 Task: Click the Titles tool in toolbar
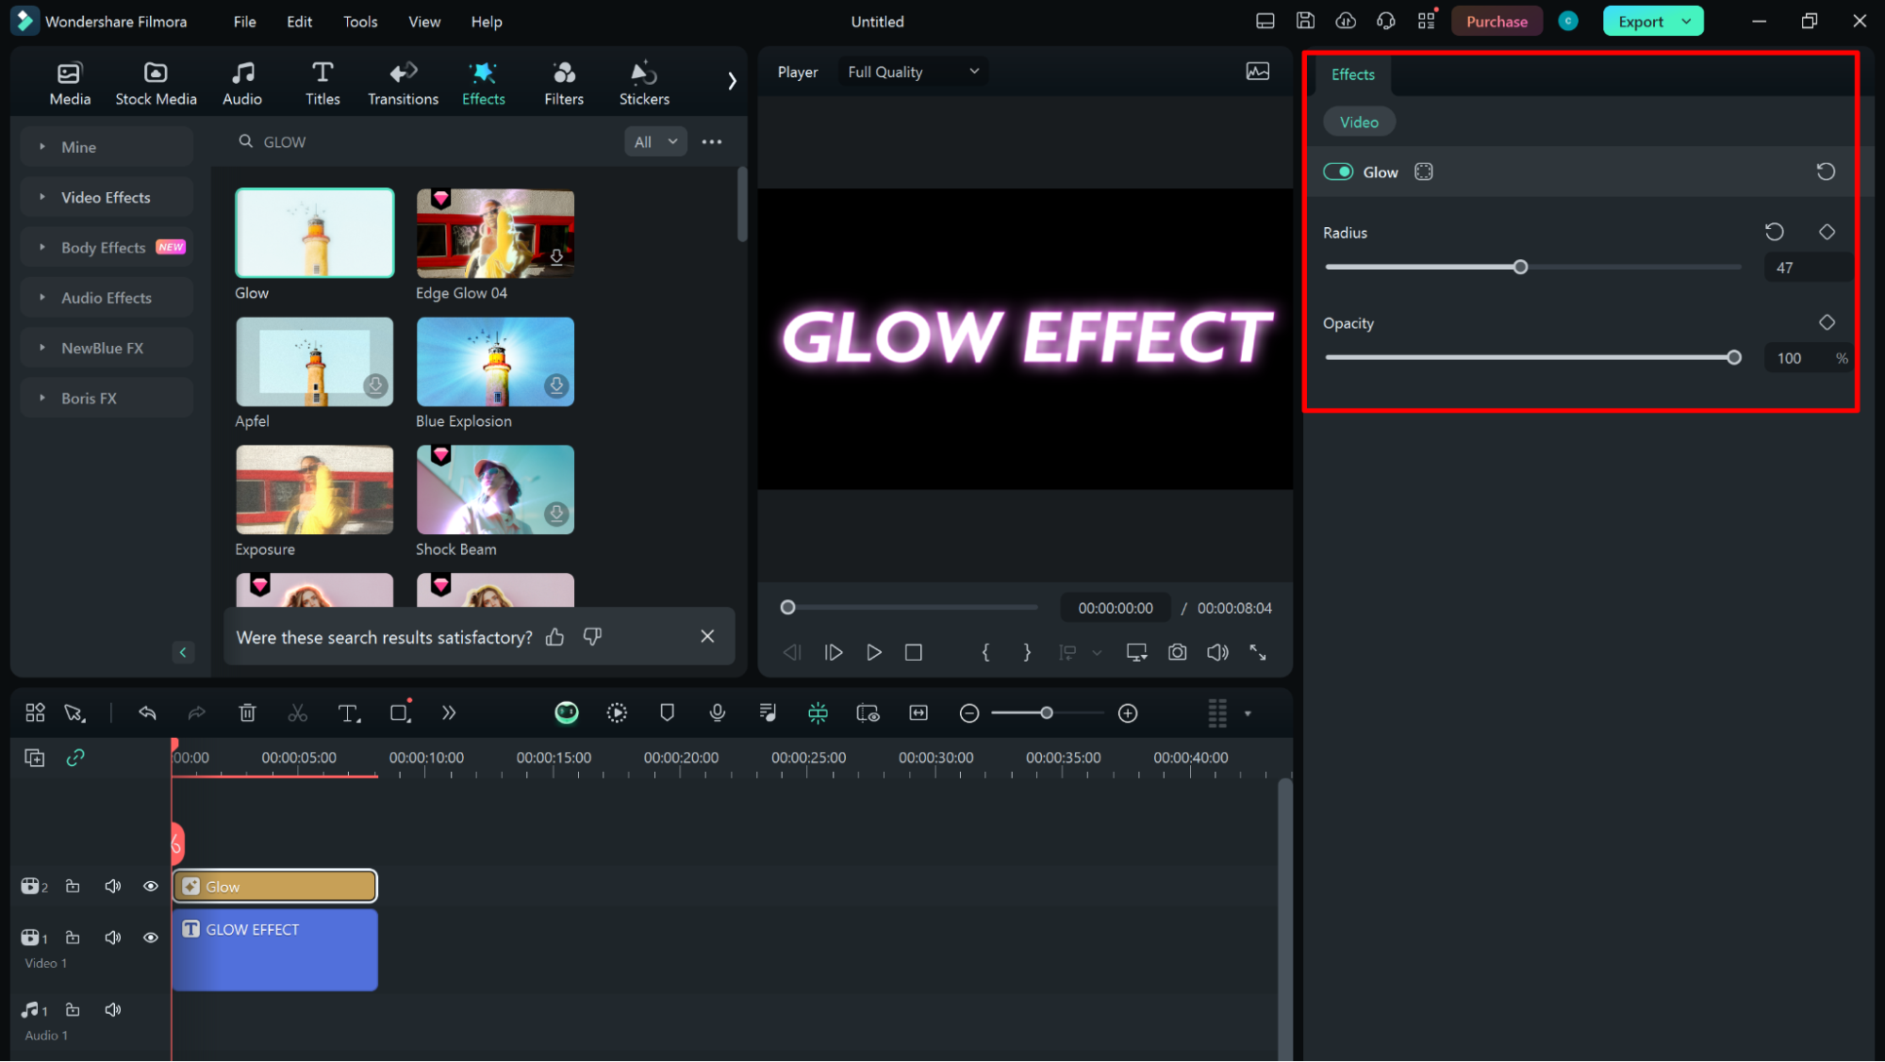coord(321,81)
